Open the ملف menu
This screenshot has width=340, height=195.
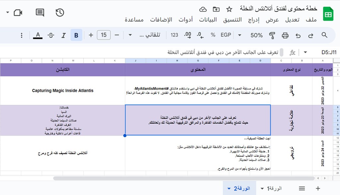point(311,20)
